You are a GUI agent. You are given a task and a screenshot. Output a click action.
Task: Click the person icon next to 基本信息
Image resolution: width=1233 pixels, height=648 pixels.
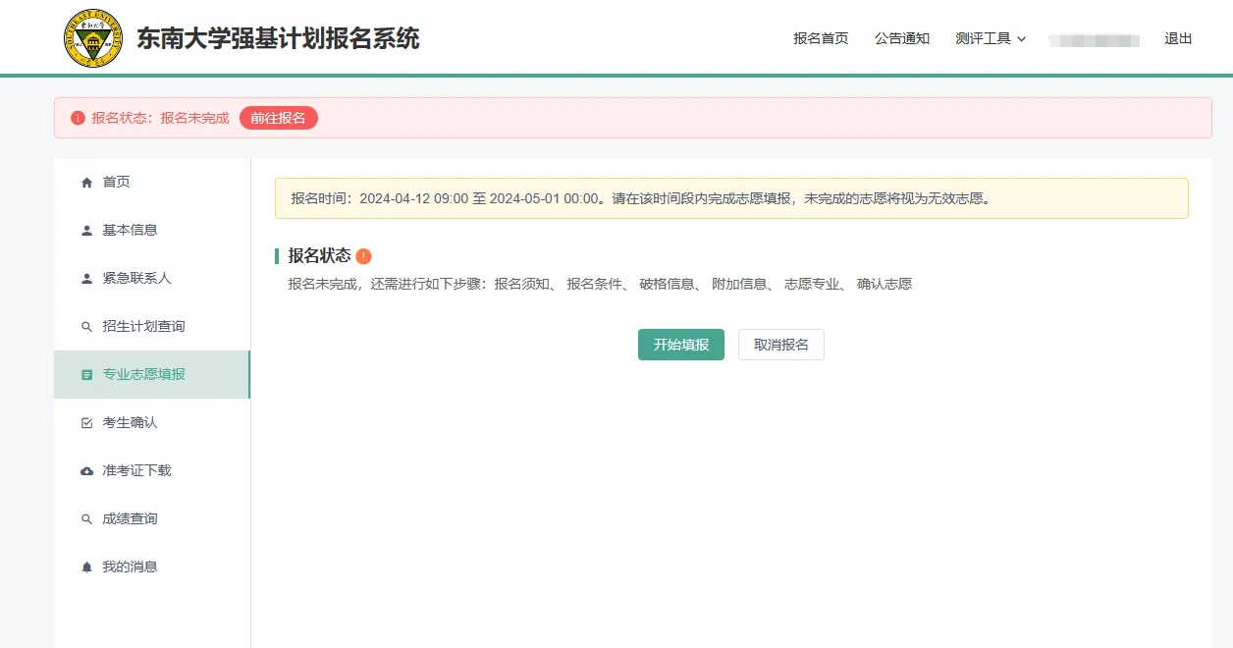tap(86, 230)
